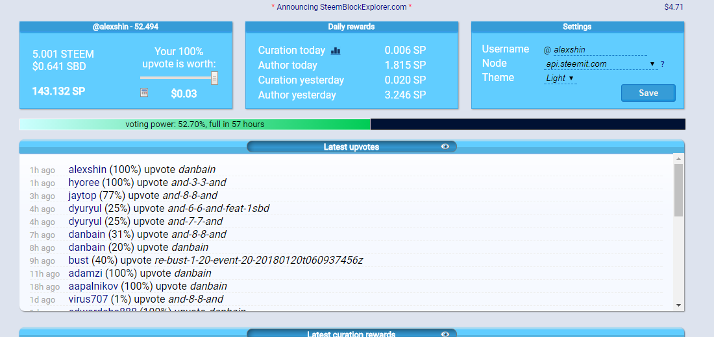This screenshot has height=337, width=714.
Task: Click and-8-8-and in the virus707 row
Action: 196,299
